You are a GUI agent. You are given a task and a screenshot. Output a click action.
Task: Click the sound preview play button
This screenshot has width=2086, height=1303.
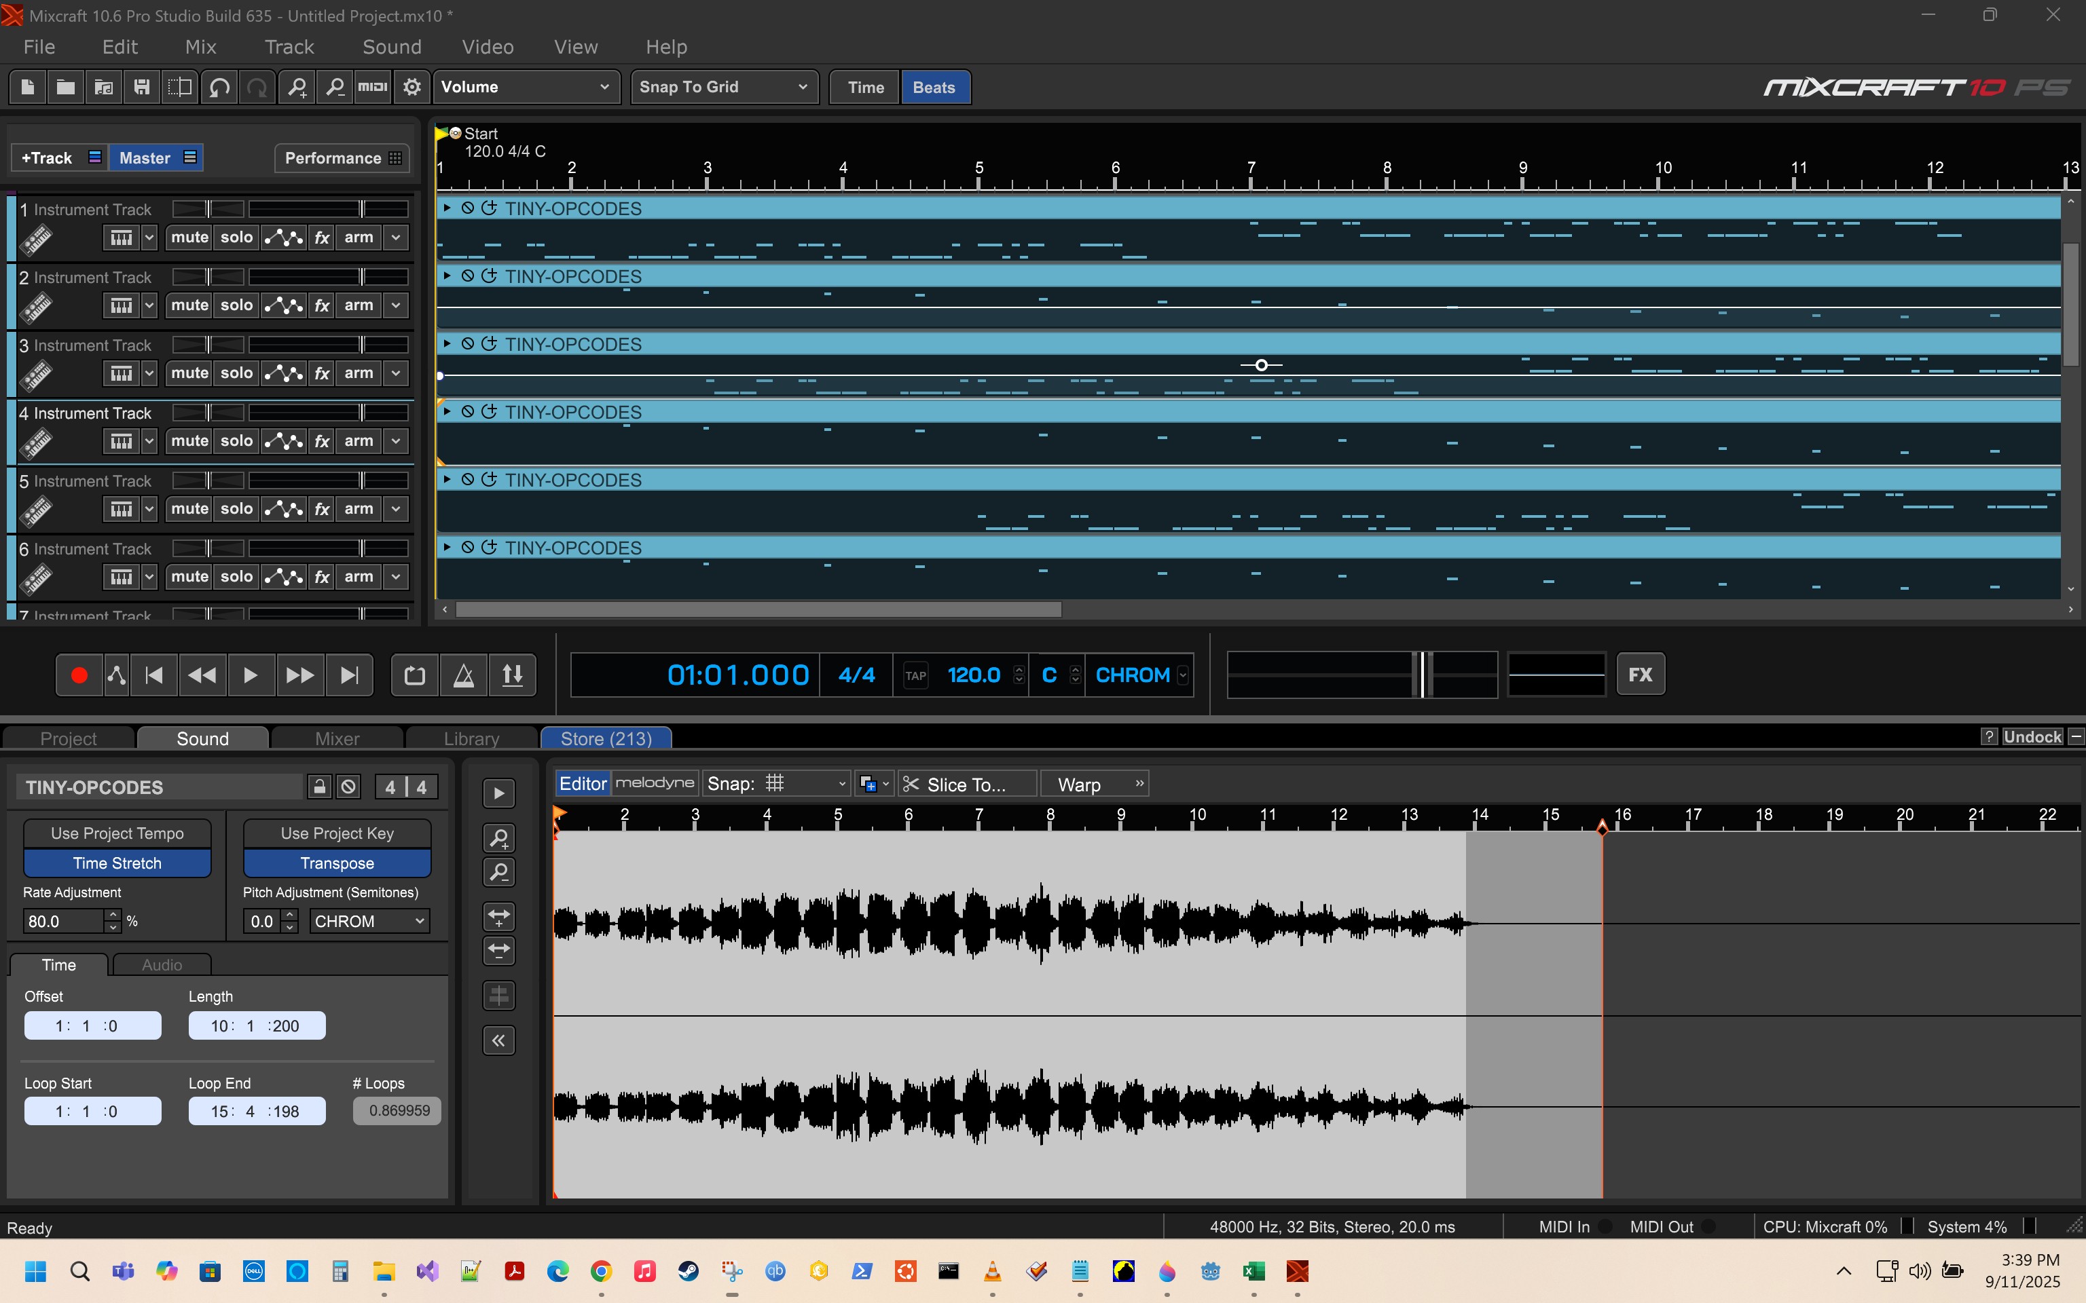coord(499,794)
